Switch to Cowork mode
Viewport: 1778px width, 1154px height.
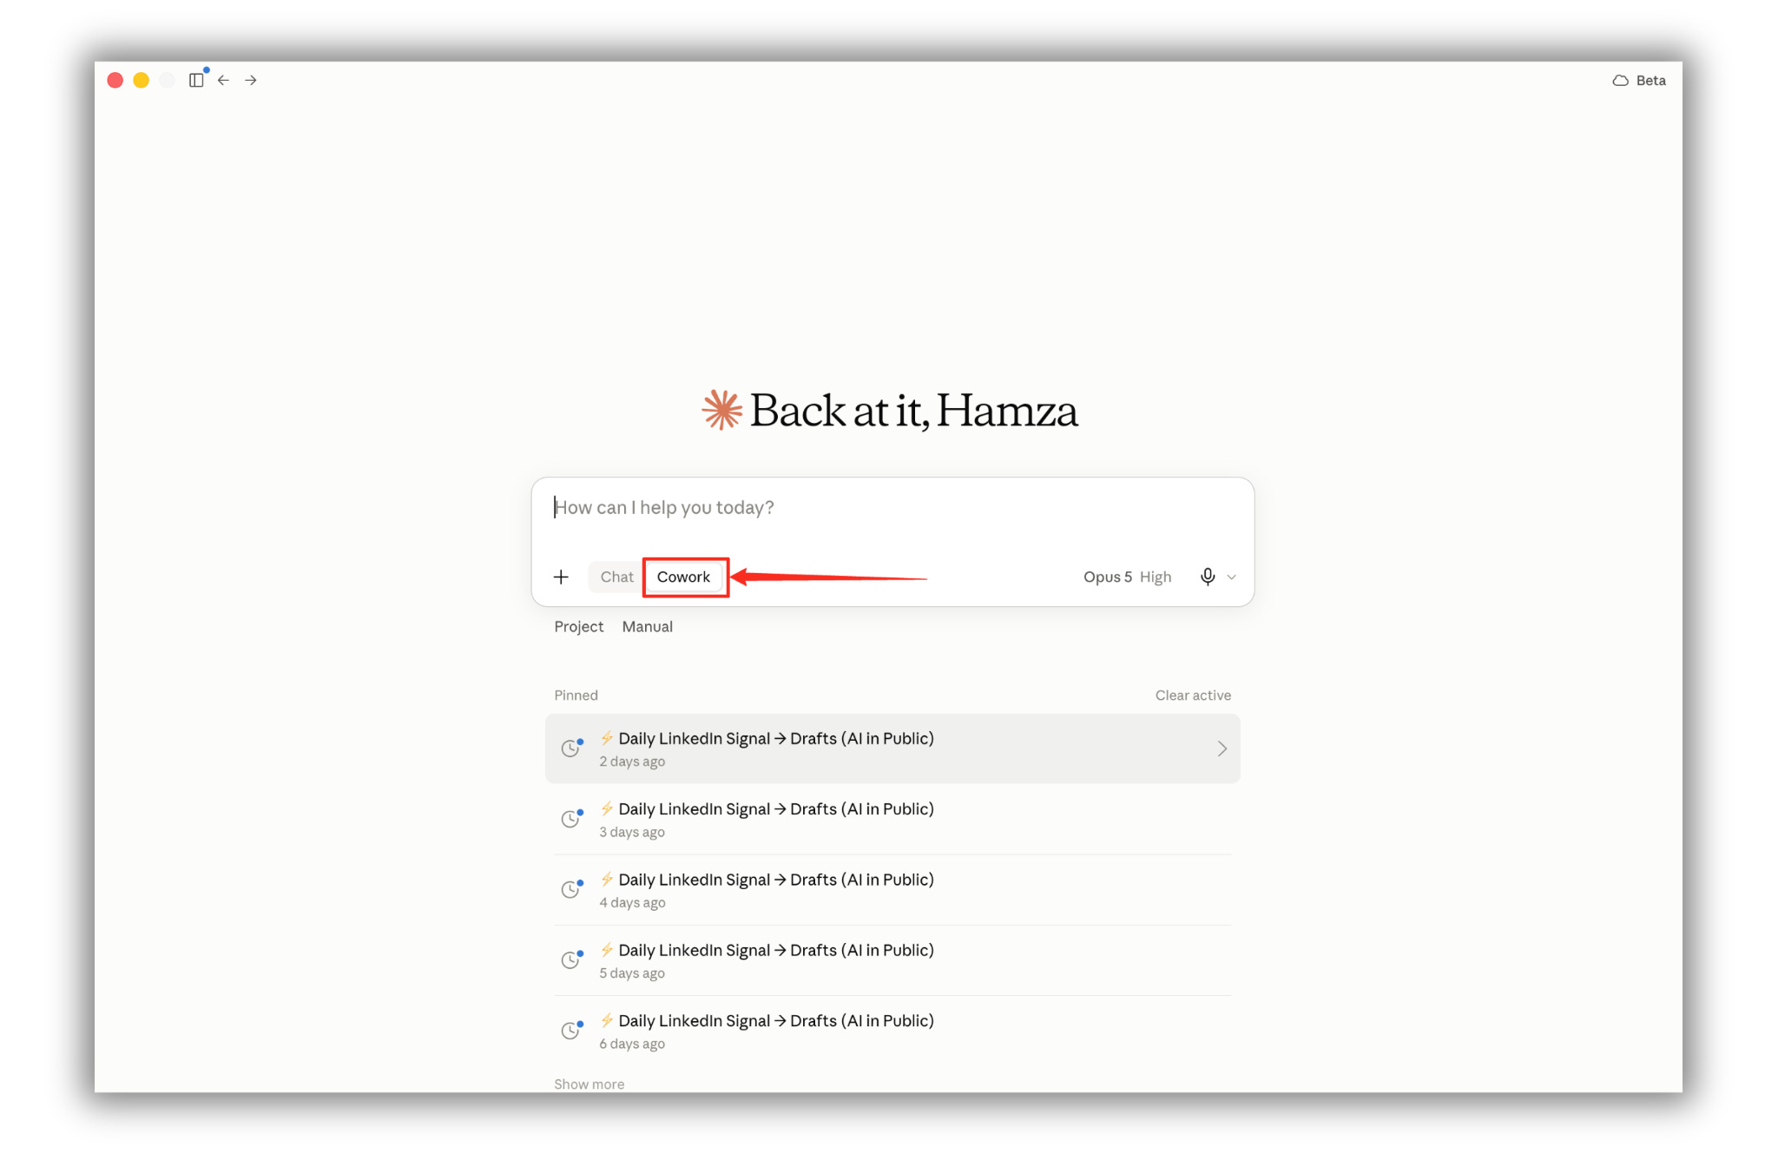[x=683, y=577]
